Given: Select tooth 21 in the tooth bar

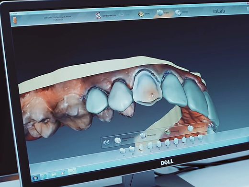Looking at the screenshot, I should point(167,143).
